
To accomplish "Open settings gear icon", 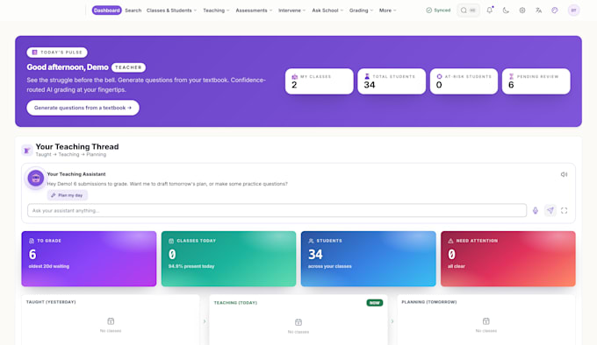I will [522, 11].
